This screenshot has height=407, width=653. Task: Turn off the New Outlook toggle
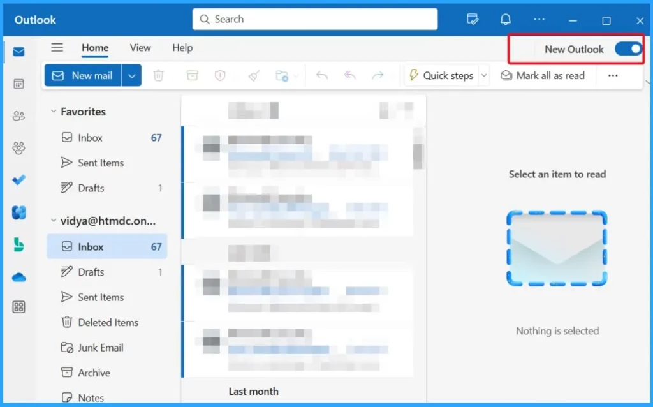pyautogui.click(x=628, y=48)
